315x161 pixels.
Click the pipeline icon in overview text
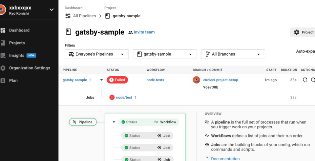tap(207, 122)
